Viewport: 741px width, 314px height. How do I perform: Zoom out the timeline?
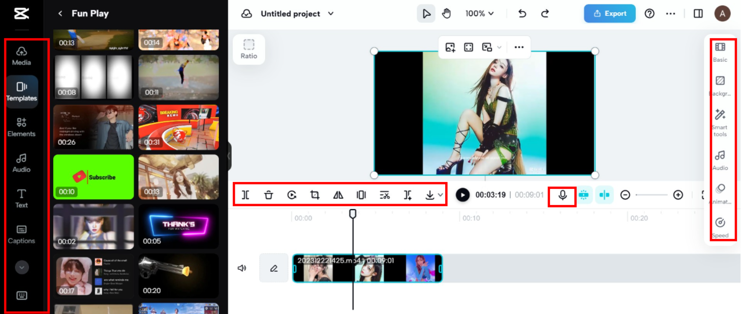[625, 195]
